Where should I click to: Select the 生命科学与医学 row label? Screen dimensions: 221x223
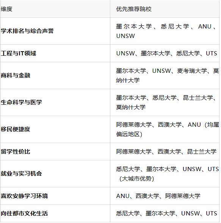[21, 102]
